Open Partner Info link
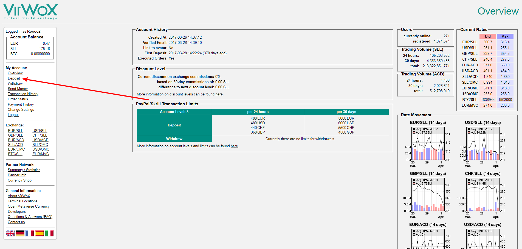The height and width of the screenshot is (249, 522). pos(17,175)
